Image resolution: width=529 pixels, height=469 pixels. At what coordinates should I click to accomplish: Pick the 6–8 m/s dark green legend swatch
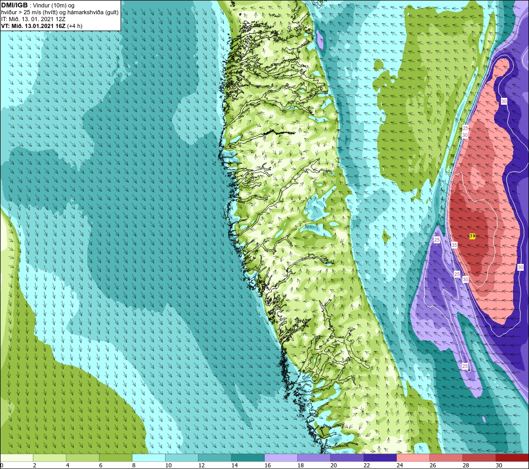click(x=116, y=457)
